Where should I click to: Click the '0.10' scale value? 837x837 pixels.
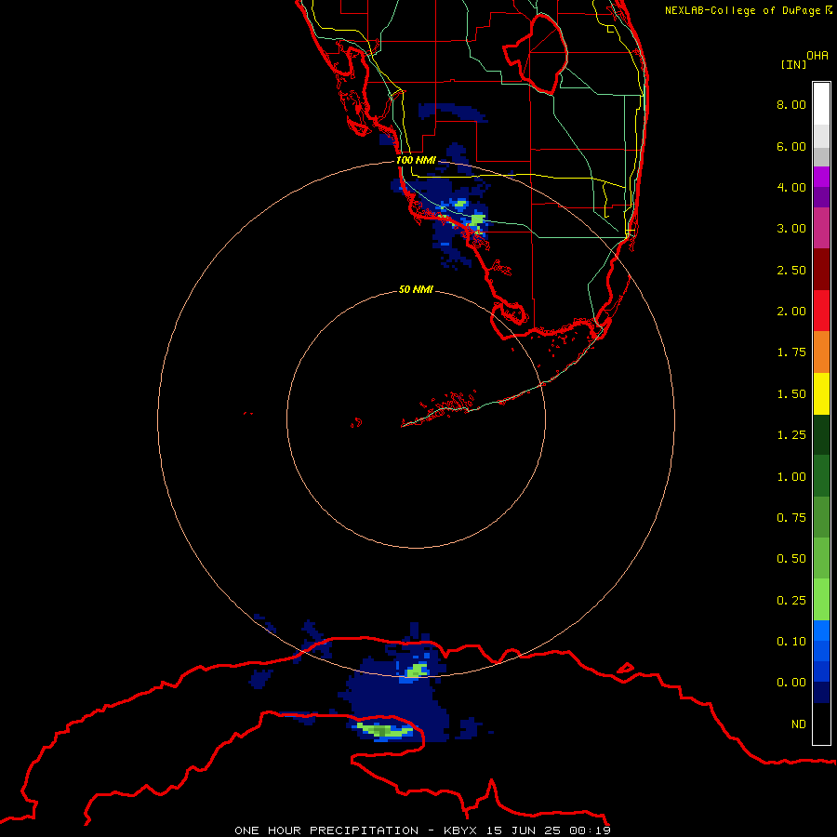[791, 642]
